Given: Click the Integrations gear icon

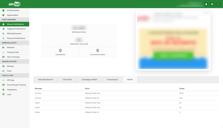Looking at the screenshot, I should pos(4,89).
